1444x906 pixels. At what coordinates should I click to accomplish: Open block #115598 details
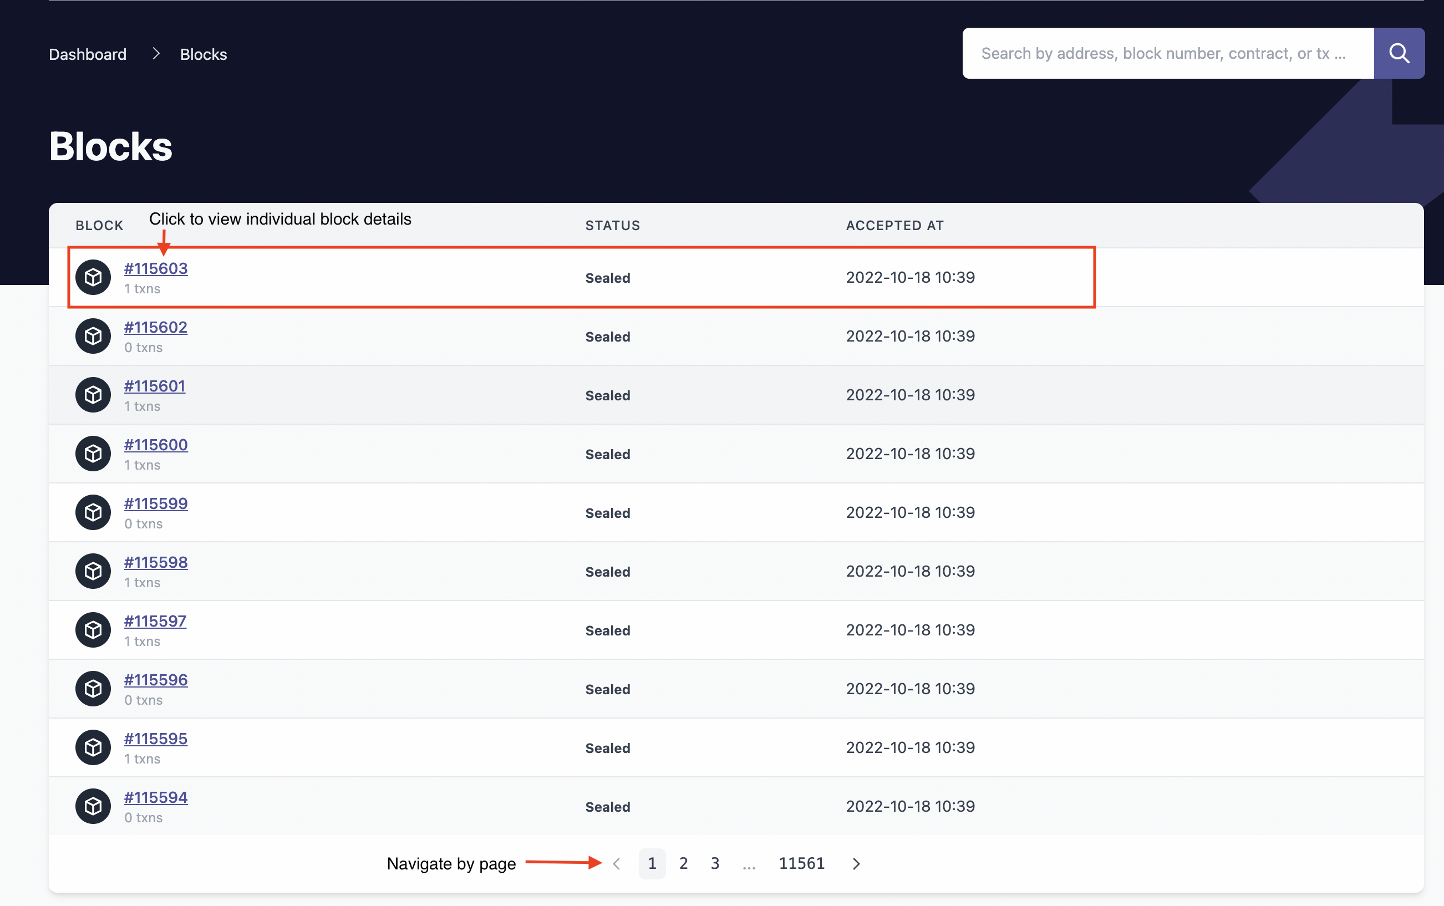coord(156,562)
